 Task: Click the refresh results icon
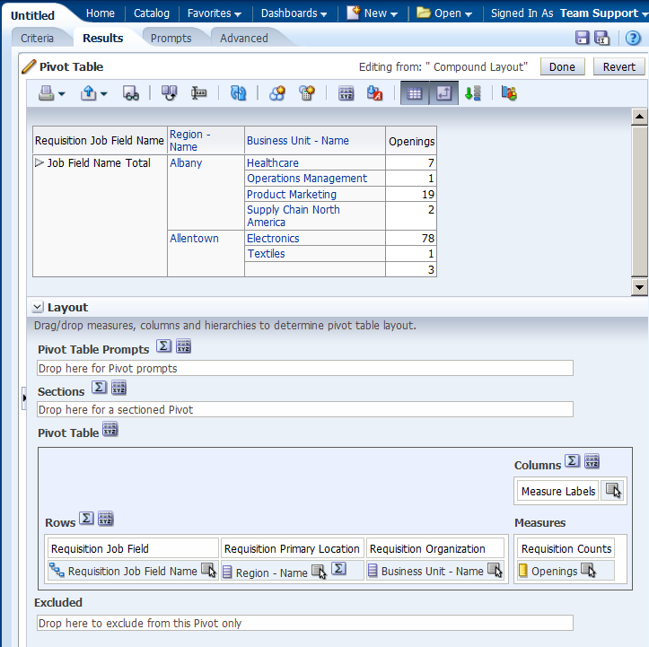[238, 93]
